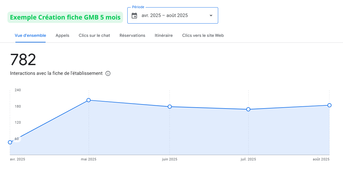
Task: Click the green Exemple Création fiche GMB label
Action: point(65,17)
